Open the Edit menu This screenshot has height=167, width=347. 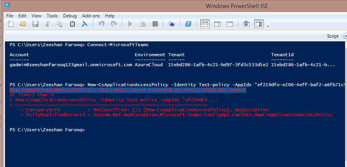coord(22,16)
